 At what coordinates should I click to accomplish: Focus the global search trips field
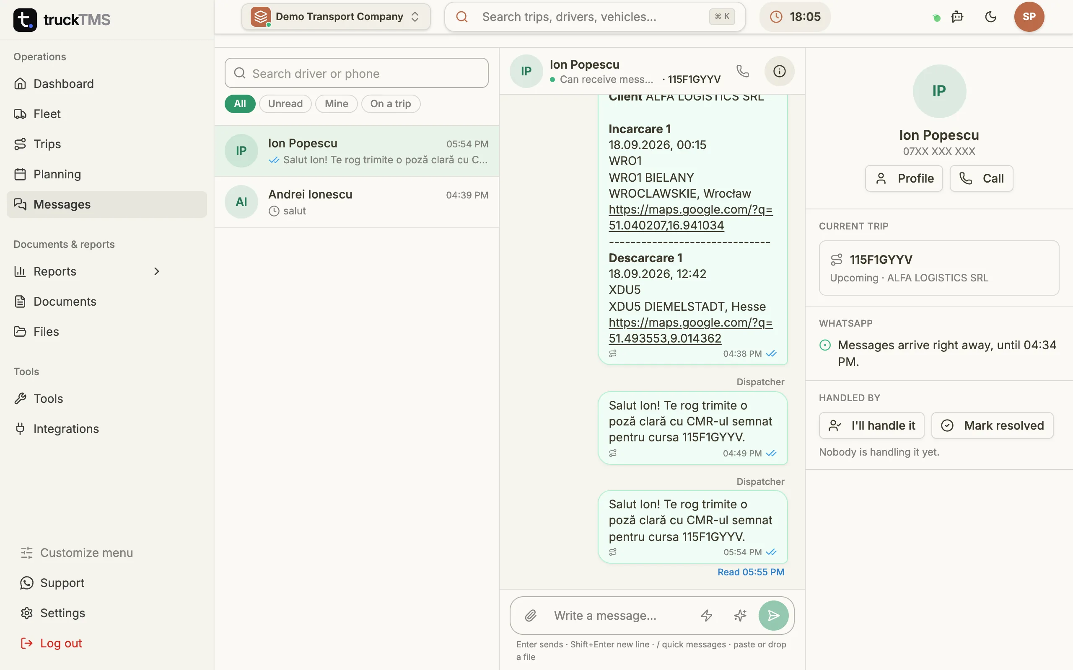(595, 17)
